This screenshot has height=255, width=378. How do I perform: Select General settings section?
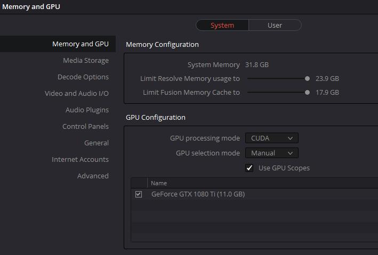click(96, 143)
